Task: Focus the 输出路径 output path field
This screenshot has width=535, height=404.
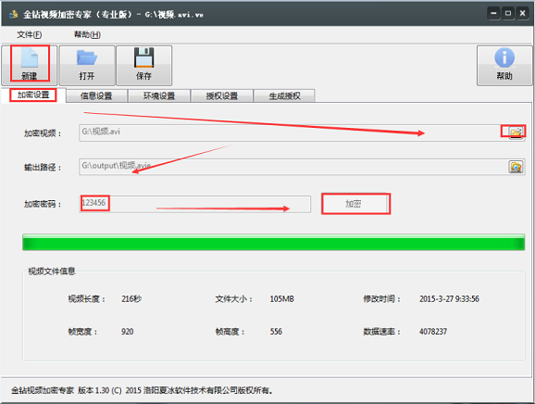Action: pyautogui.click(x=293, y=167)
